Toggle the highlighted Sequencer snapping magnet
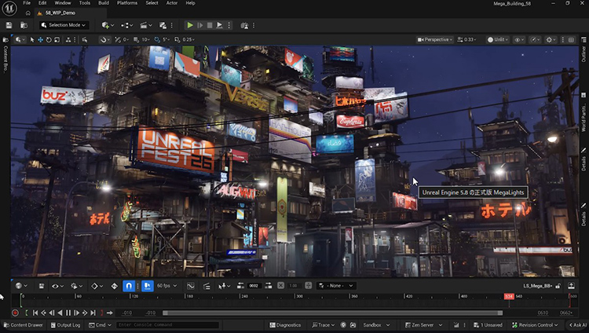This screenshot has height=333, width=589. (x=129, y=286)
